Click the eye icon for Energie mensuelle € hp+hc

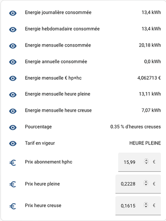[x=13, y=78]
